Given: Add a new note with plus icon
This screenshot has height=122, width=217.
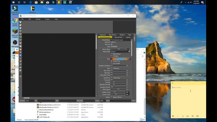Looking at the screenshot, I should click(x=173, y=83).
